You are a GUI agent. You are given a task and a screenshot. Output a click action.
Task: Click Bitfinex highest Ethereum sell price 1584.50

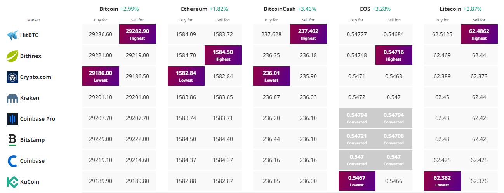223,55
